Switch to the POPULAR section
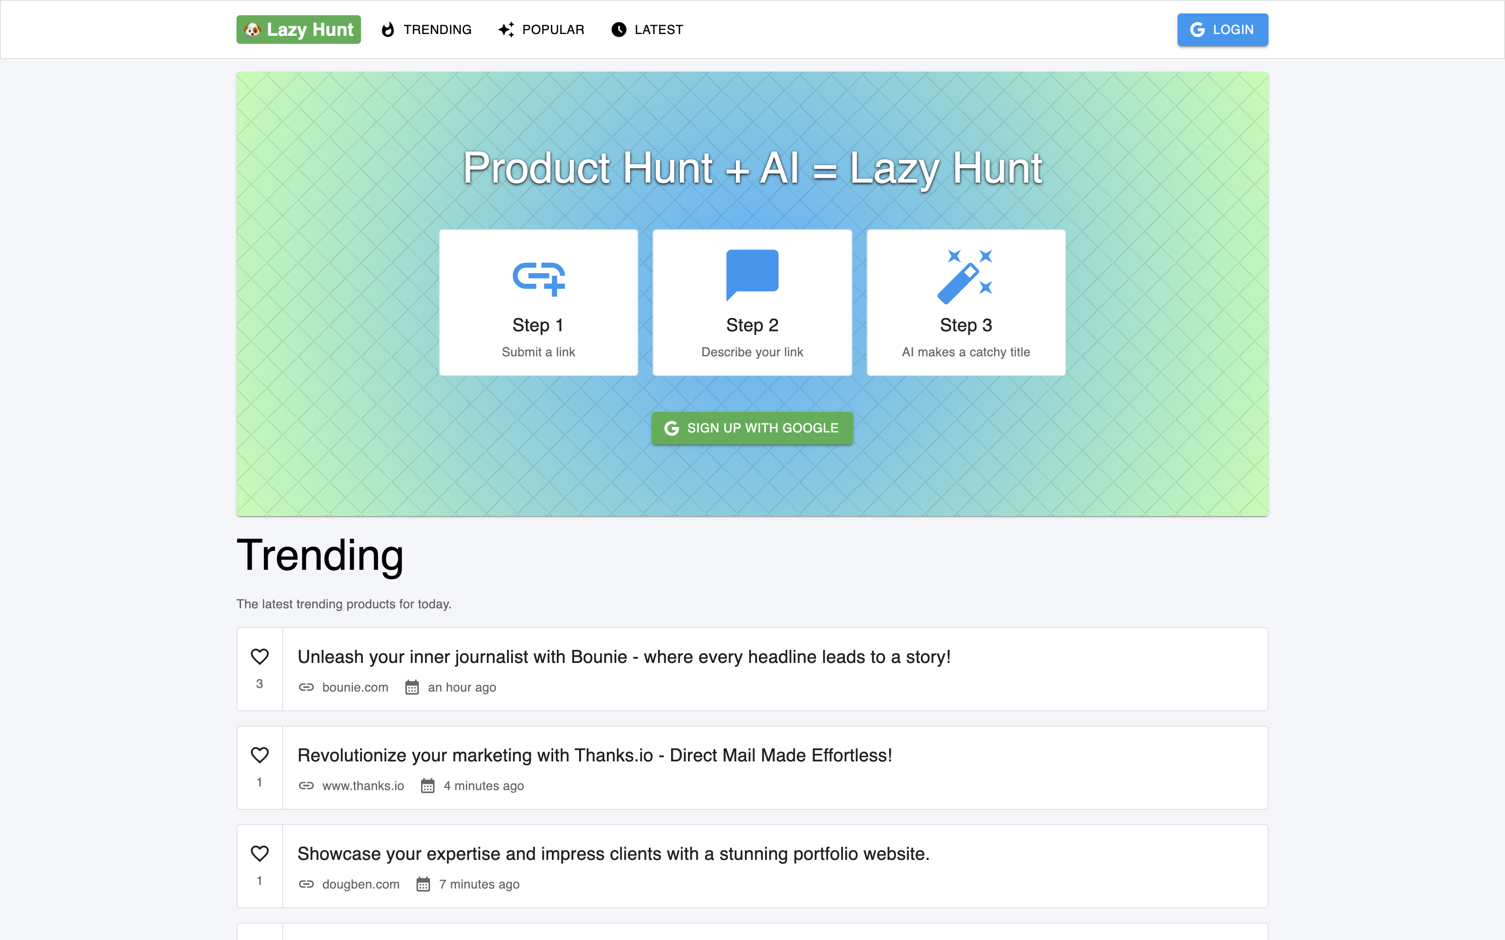The height and width of the screenshot is (940, 1505). click(553, 29)
